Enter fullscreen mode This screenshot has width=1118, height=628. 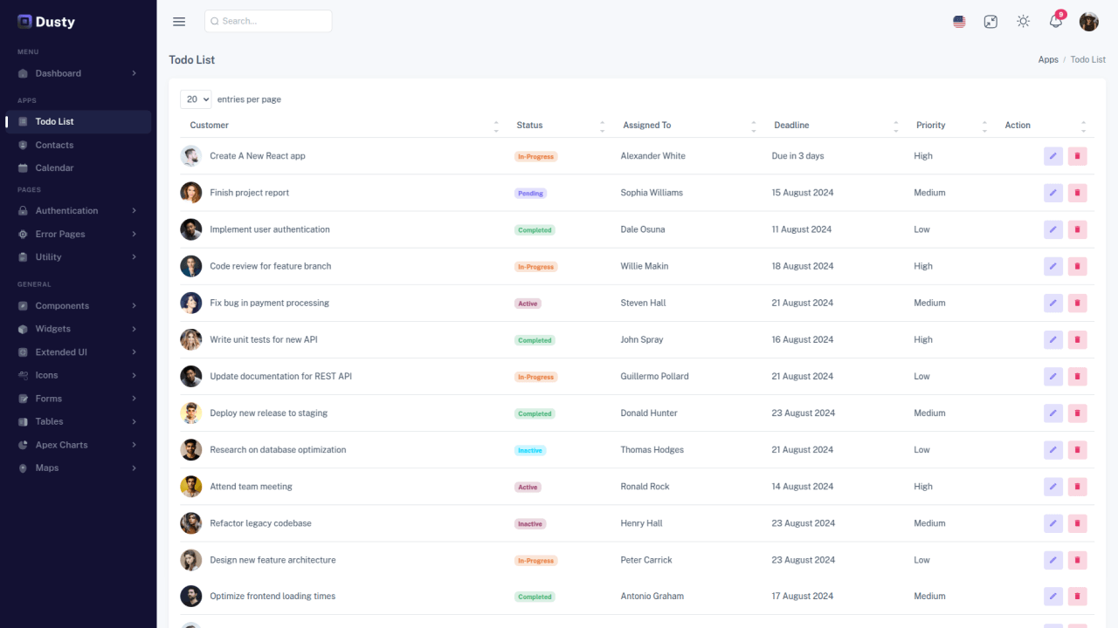[x=990, y=21]
